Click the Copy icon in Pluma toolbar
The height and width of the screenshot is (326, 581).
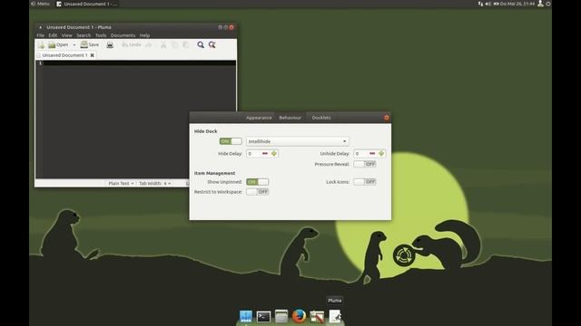[175, 44]
